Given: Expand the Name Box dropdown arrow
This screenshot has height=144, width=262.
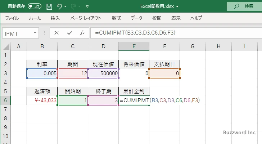Looking at the screenshot, I should [x=35, y=33].
